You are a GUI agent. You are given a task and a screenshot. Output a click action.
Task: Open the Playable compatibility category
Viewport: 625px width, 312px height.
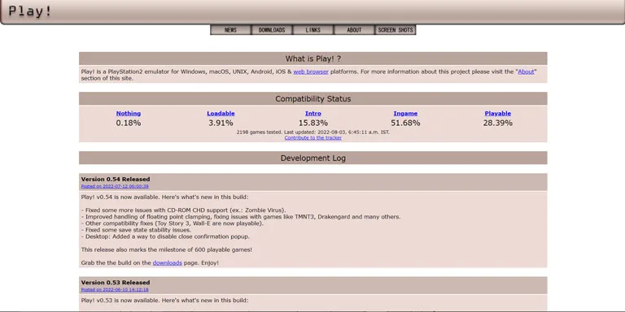point(498,114)
